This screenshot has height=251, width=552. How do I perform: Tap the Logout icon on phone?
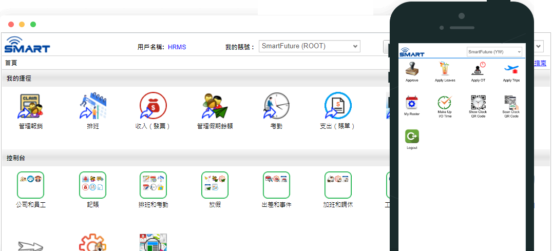pos(412,137)
